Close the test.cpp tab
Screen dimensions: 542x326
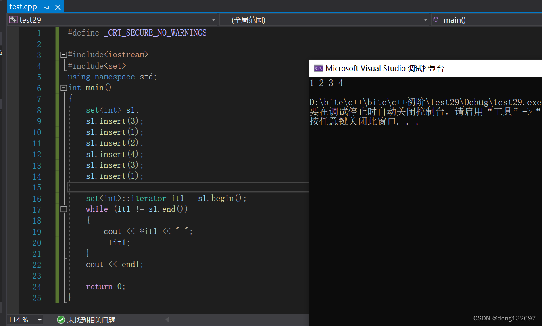coord(58,7)
